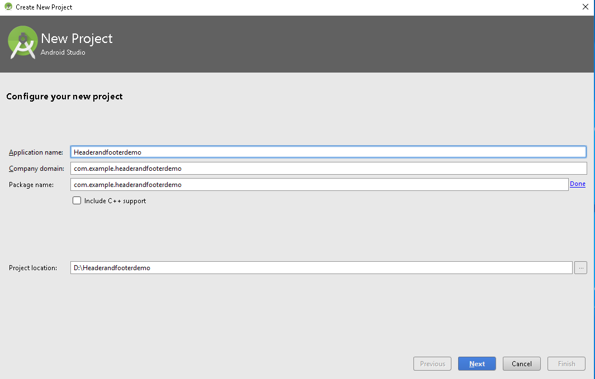Image resolution: width=595 pixels, height=379 pixels.
Task: Click the Done link beside Package name
Action: point(578,184)
